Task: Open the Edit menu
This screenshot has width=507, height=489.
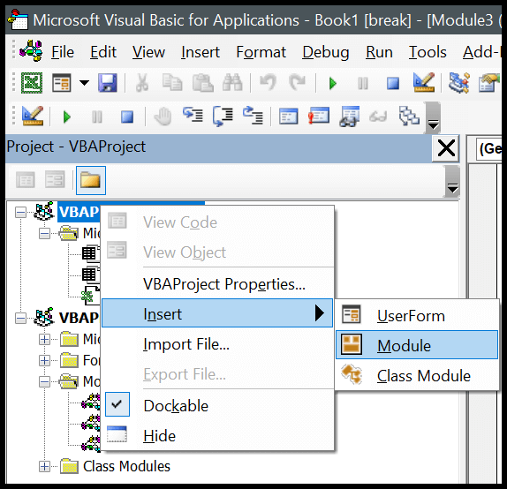Action: tap(103, 52)
